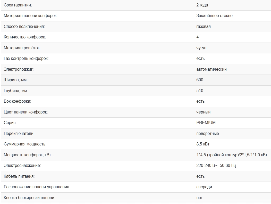271x204 pixels.
Task: Click the highlighted "Ширина, мм:" row label
Action: click(15, 80)
